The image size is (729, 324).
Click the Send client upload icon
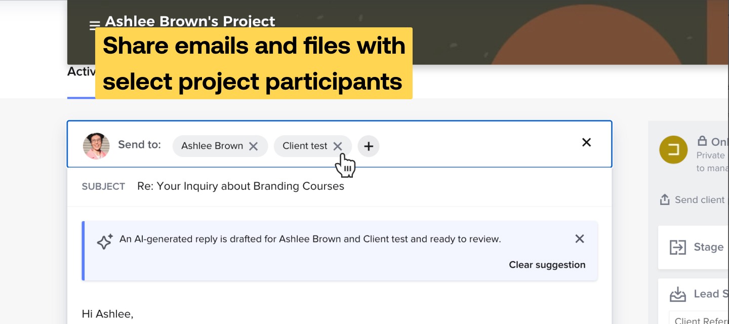pos(664,199)
